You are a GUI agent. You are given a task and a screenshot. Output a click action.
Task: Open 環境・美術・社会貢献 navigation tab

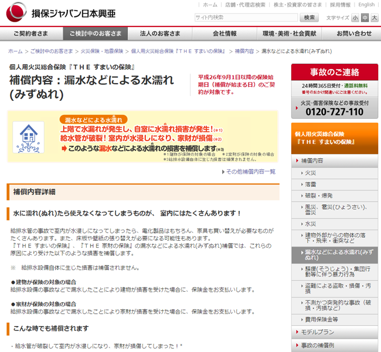tap(290, 33)
